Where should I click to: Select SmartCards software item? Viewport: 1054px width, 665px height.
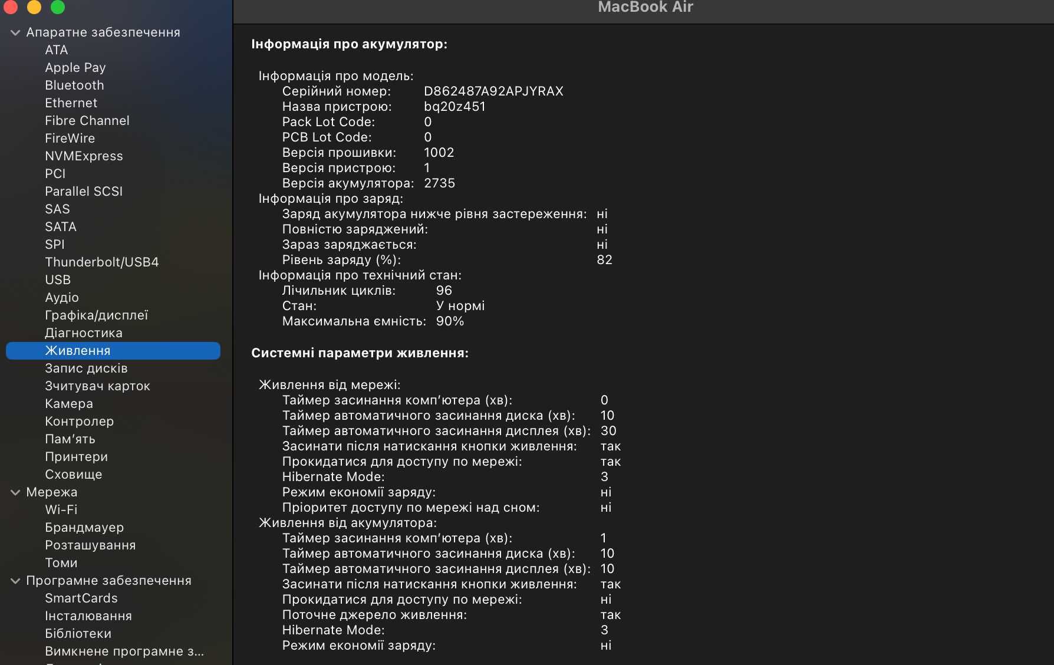81,598
